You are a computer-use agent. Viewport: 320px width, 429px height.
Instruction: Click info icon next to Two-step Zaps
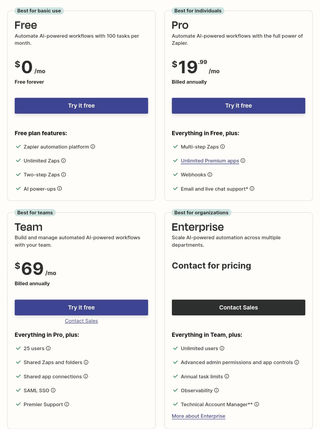point(63,174)
